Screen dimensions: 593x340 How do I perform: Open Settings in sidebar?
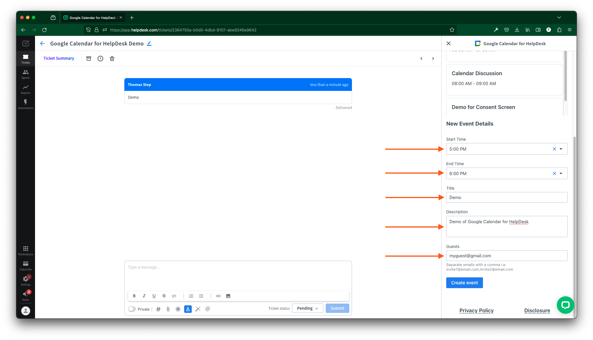26,281
